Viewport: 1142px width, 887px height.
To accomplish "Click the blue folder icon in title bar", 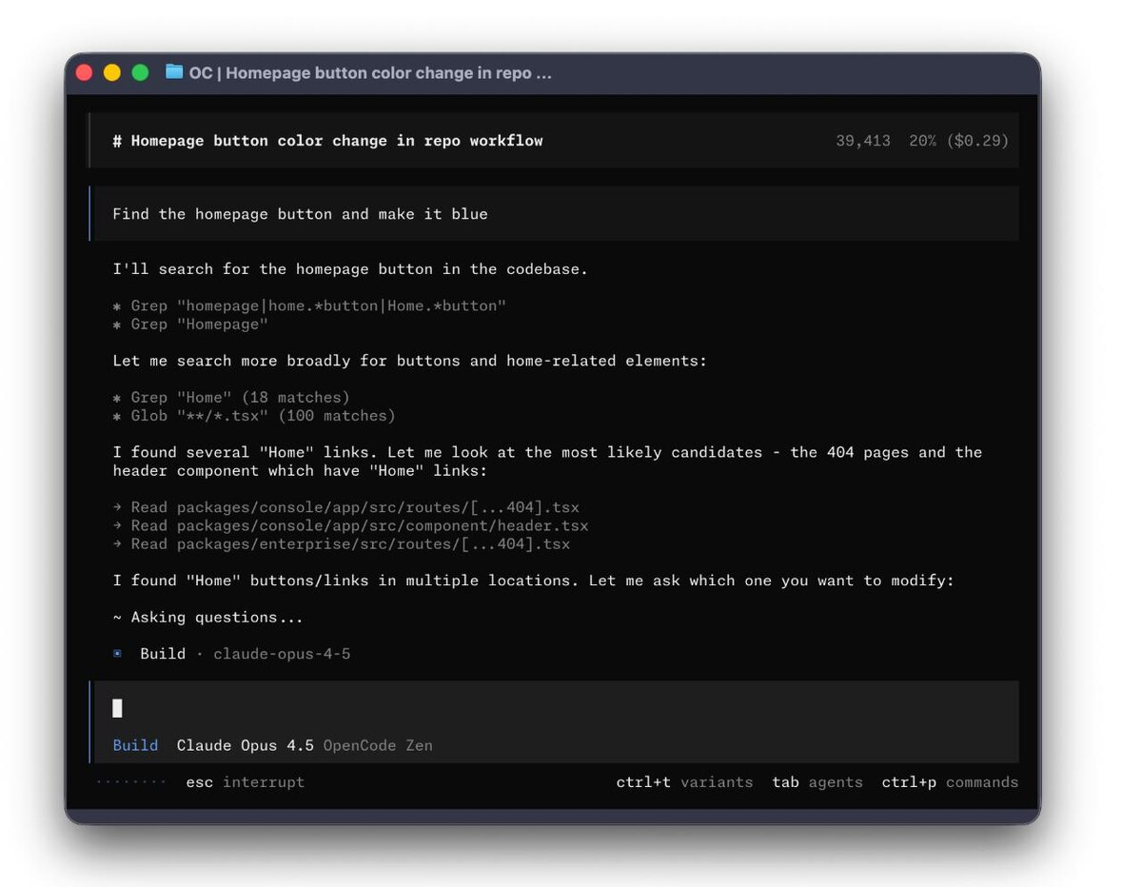I will click(174, 72).
